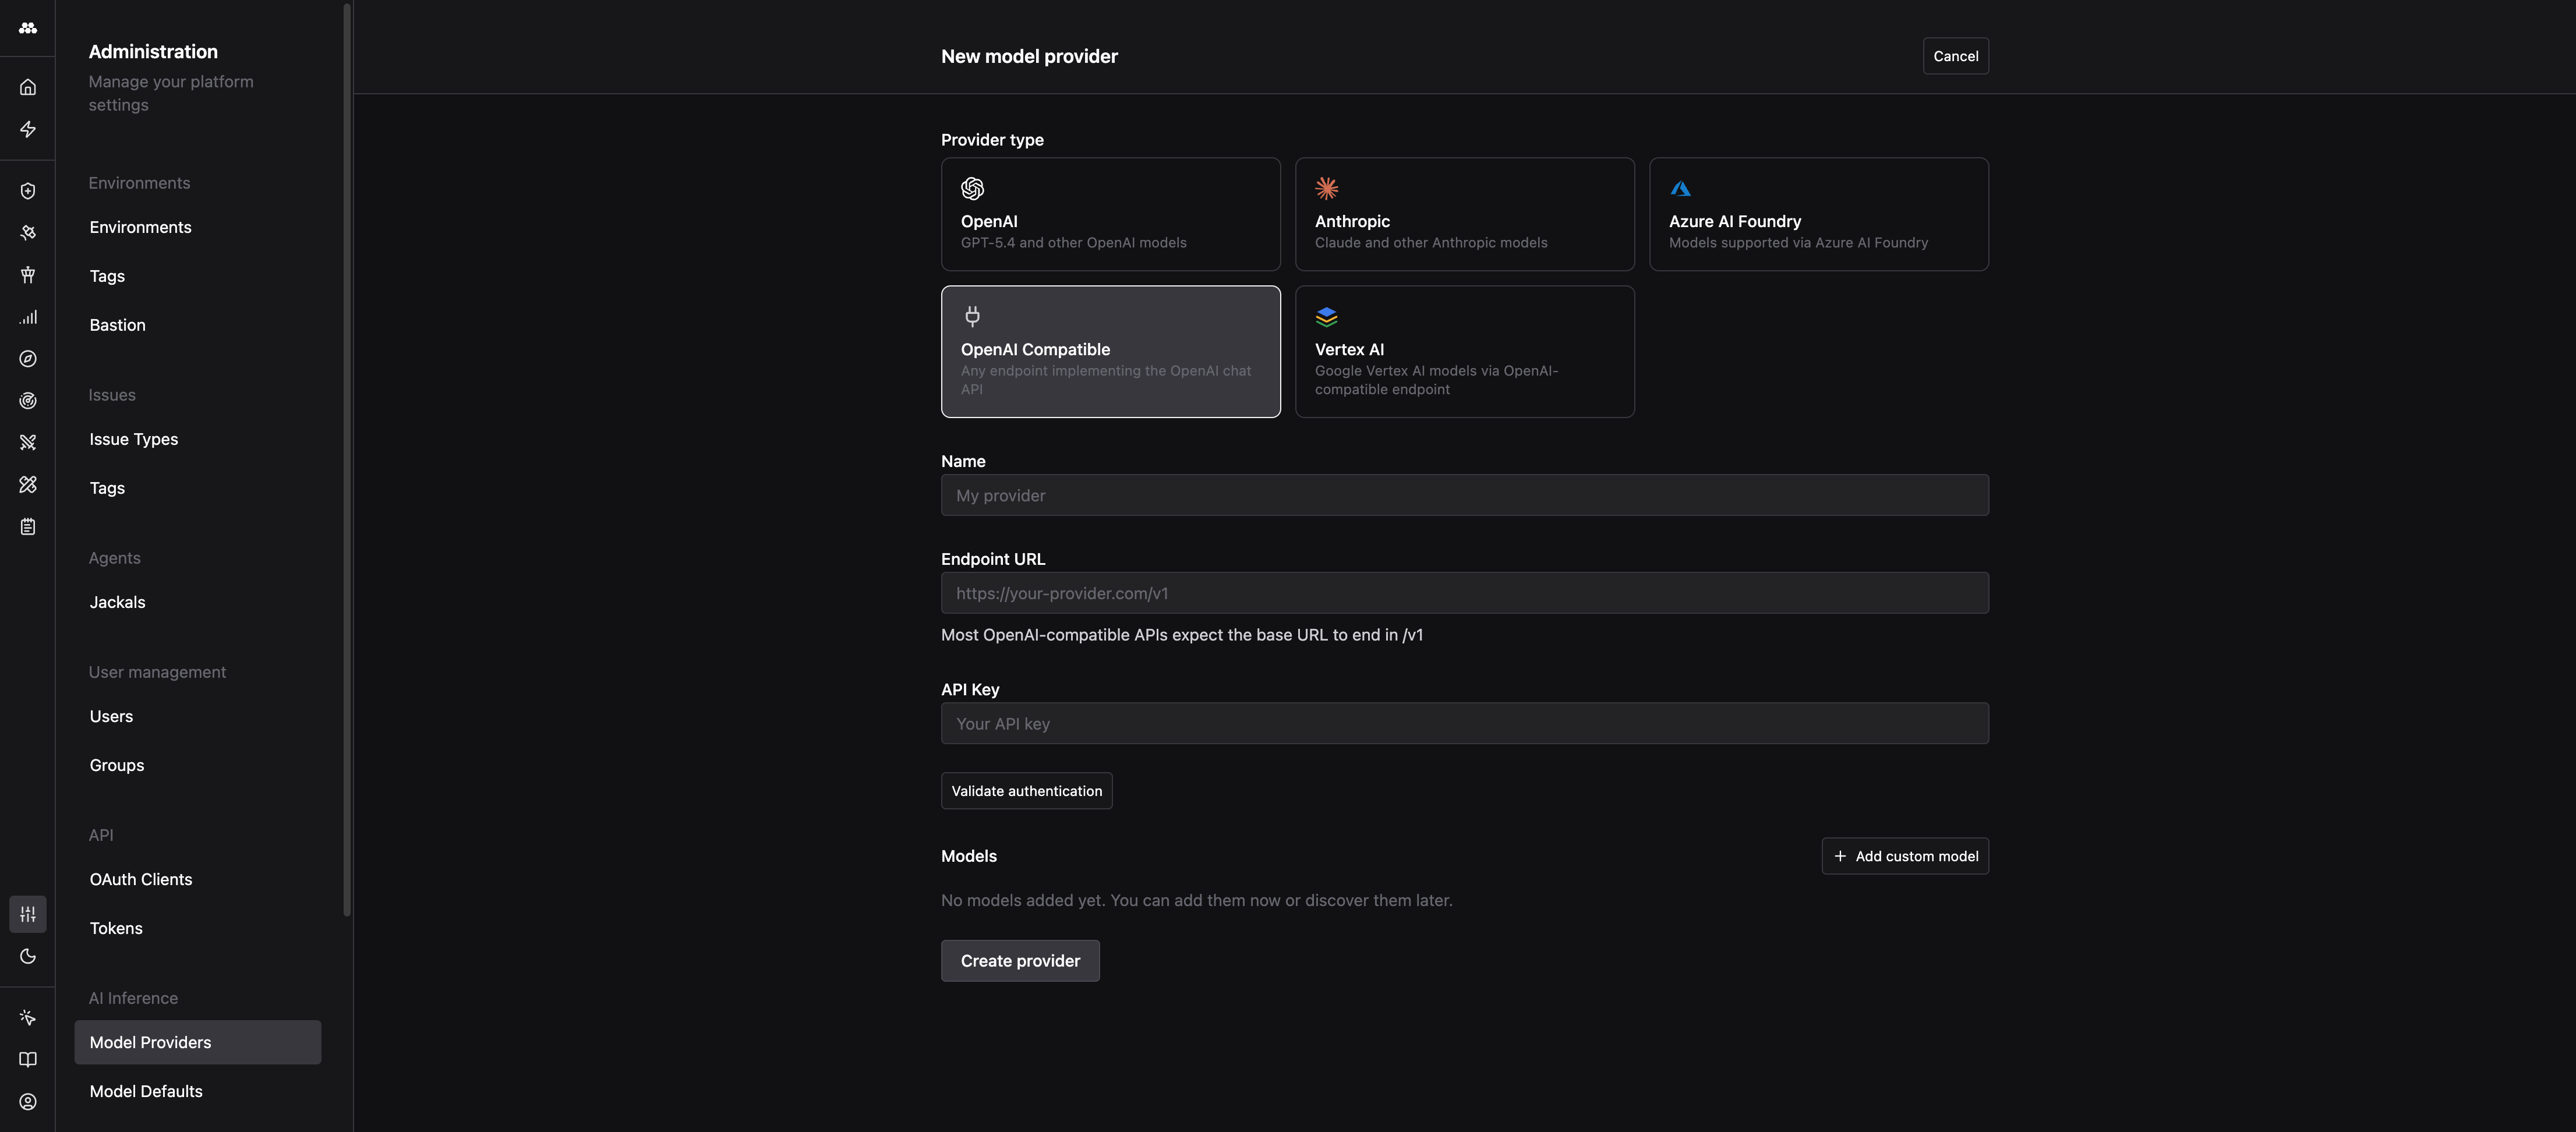The height and width of the screenshot is (1132, 2576).
Task: Navigate to OAuth Clients
Action: click(140, 879)
